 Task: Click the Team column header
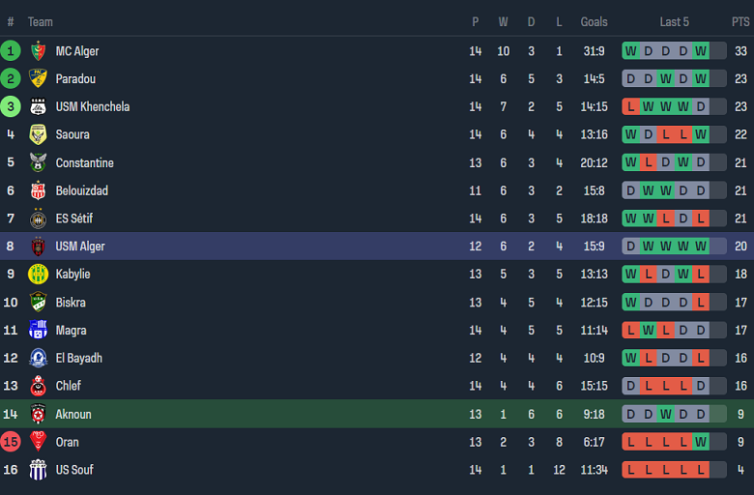(41, 22)
